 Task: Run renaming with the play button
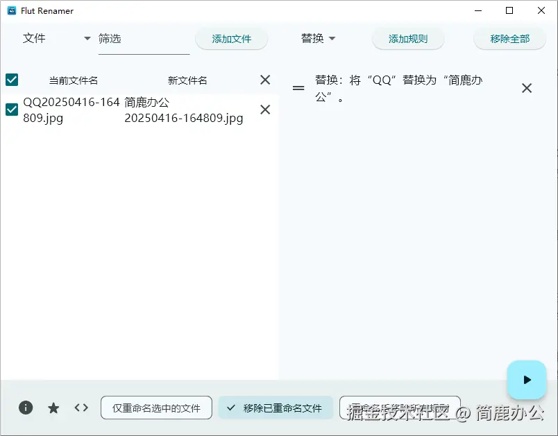(x=527, y=380)
